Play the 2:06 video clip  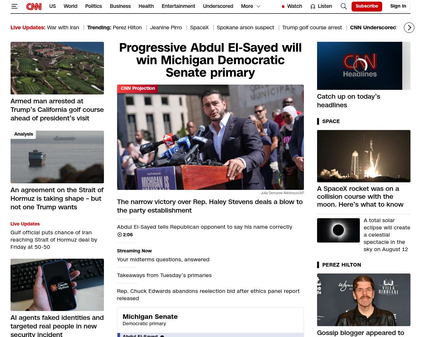125,235
